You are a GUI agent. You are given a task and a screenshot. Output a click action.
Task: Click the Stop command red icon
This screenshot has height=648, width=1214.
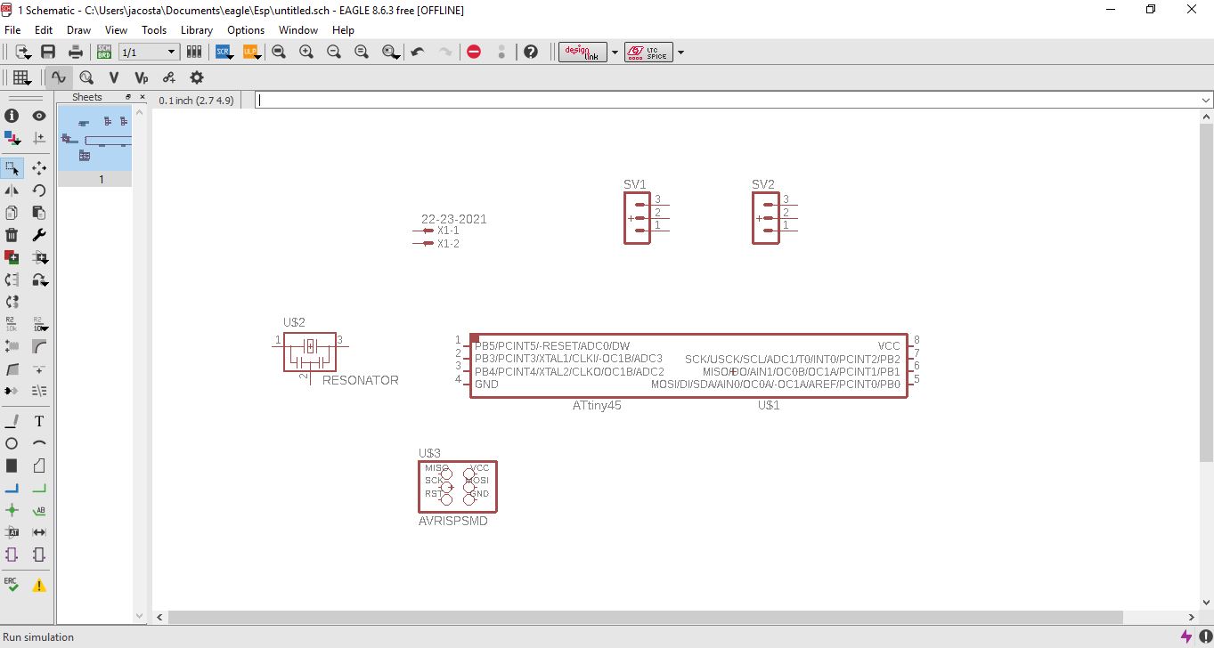tap(474, 52)
